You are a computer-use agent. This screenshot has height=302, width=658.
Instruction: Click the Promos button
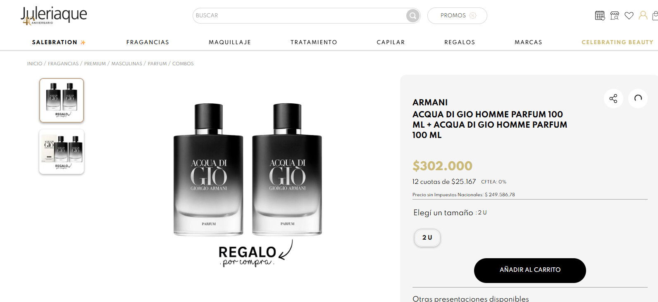(x=457, y=16)
